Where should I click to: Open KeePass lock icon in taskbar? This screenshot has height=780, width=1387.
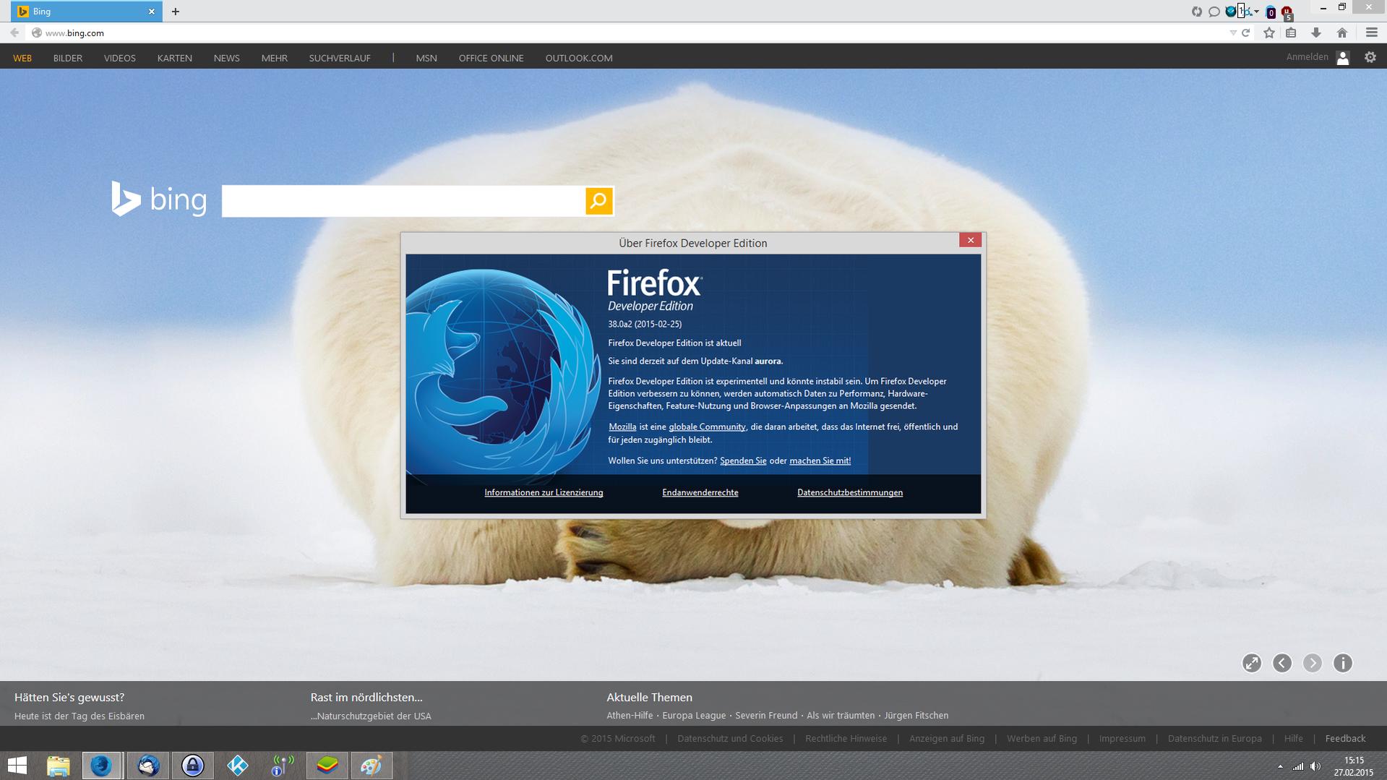point(193,766)
